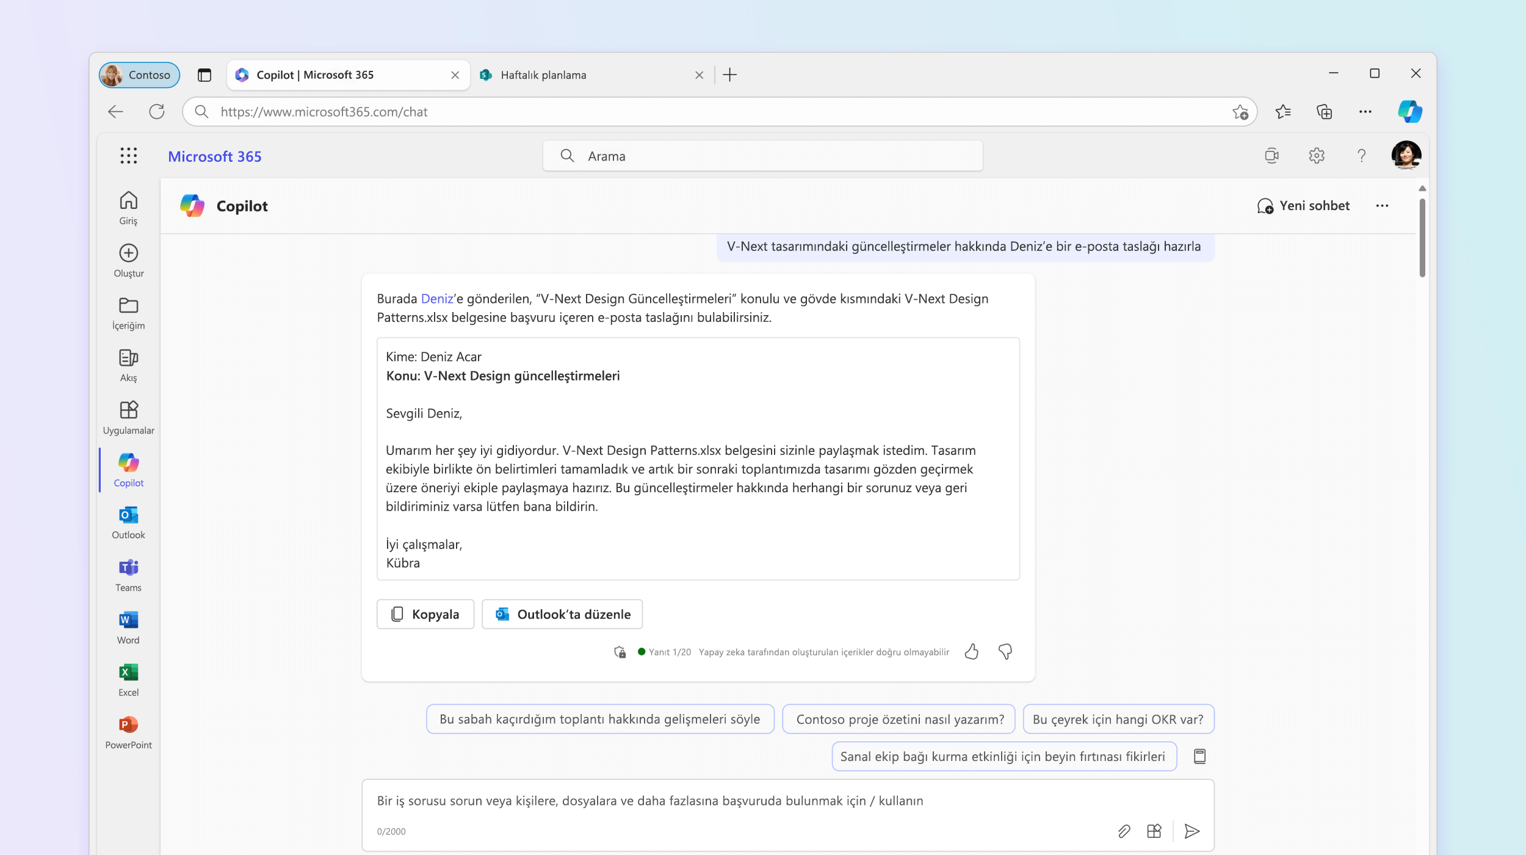The height and width of the screenshot is (855, 1526).
Task: Click the Arama search box
Action: coord(762,156)
